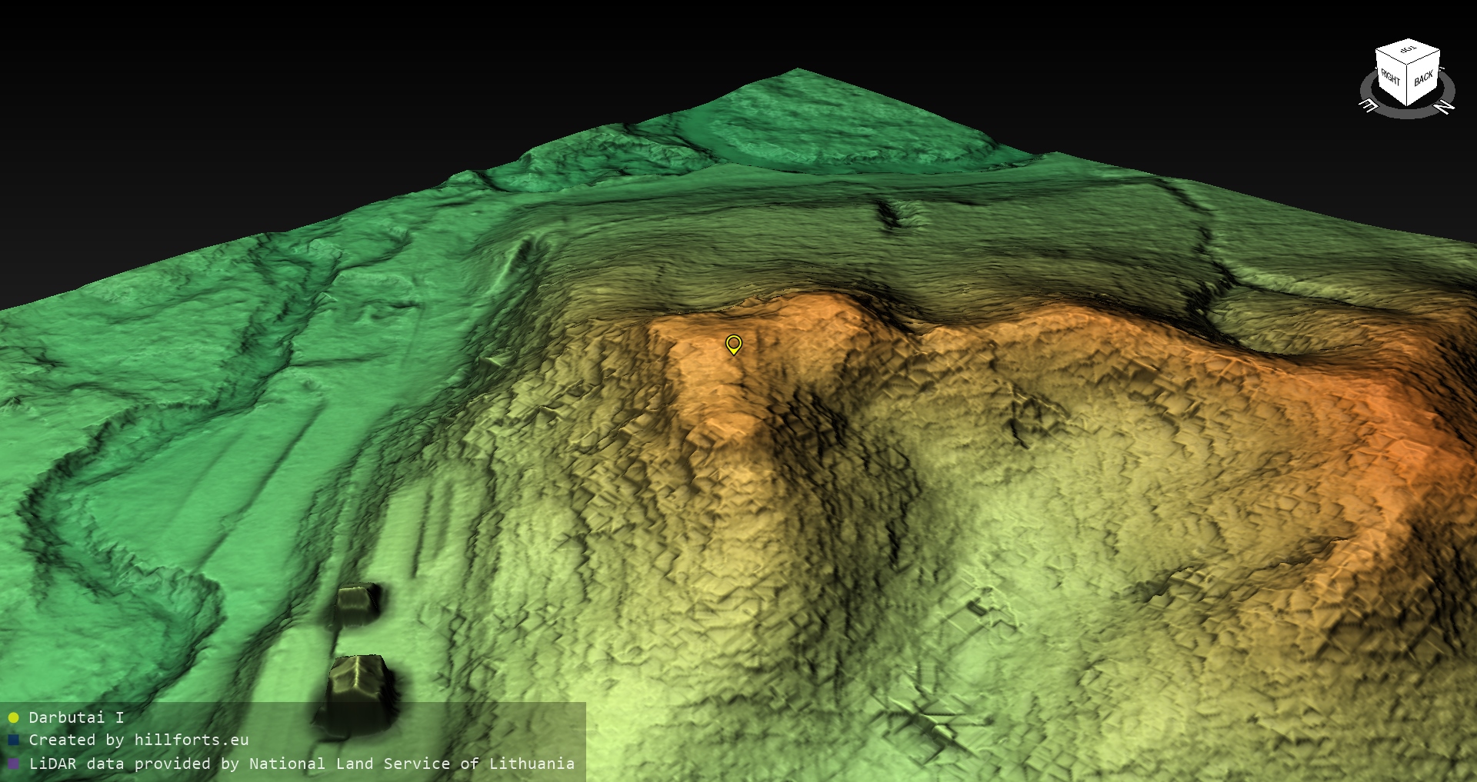
Task: Click the yellow Darbutai I map pin
Action: (734, 344)
